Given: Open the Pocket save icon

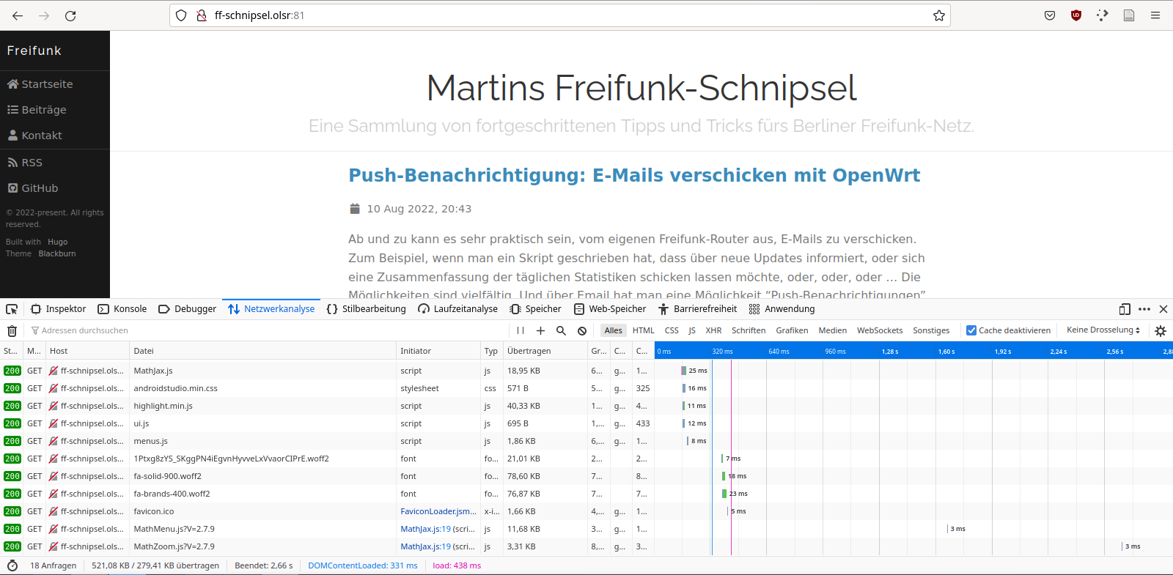Looking at the screenshot, I should pyautogui.click(x=1050, y=15).
